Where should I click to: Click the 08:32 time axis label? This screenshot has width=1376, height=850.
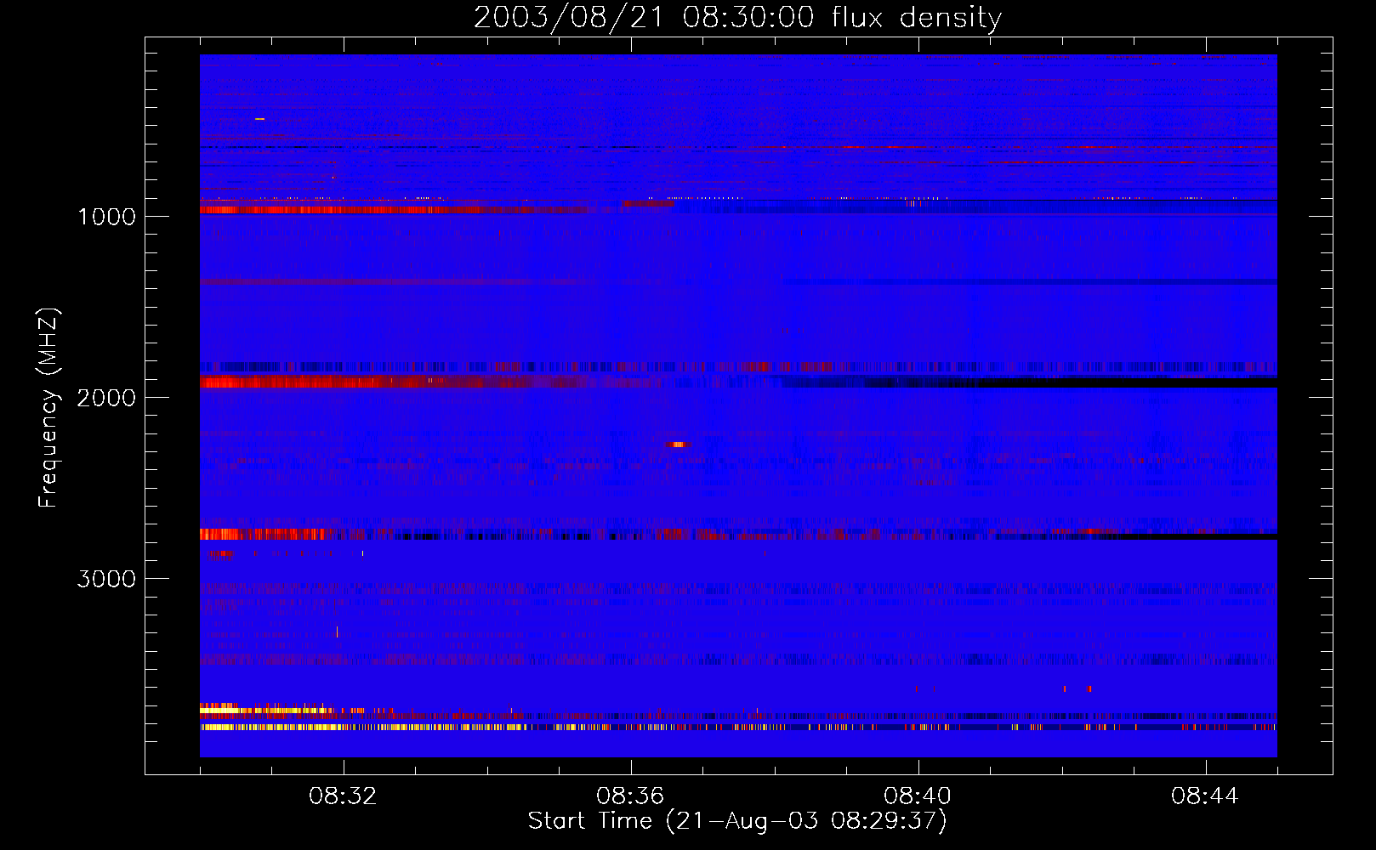click(x=343, y=796)
